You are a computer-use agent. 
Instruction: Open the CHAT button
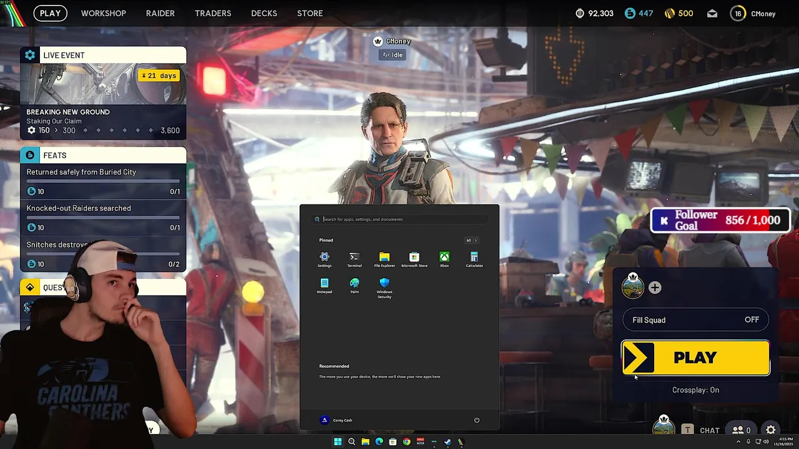701,430
